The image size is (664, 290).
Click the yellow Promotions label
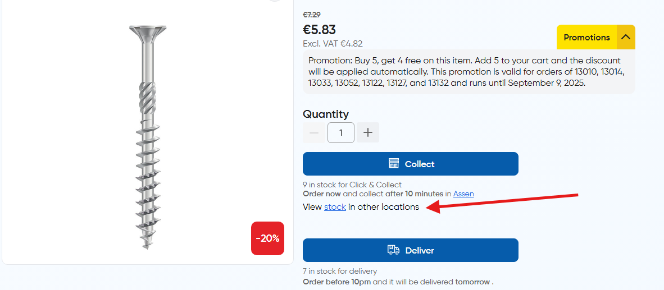pyautogui.click(x=586, y=38)
